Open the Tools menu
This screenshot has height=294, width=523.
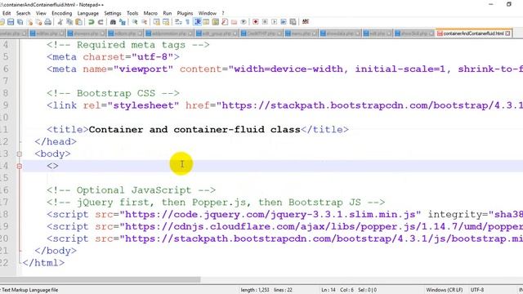pyautogui.click(x=132, y=13)
